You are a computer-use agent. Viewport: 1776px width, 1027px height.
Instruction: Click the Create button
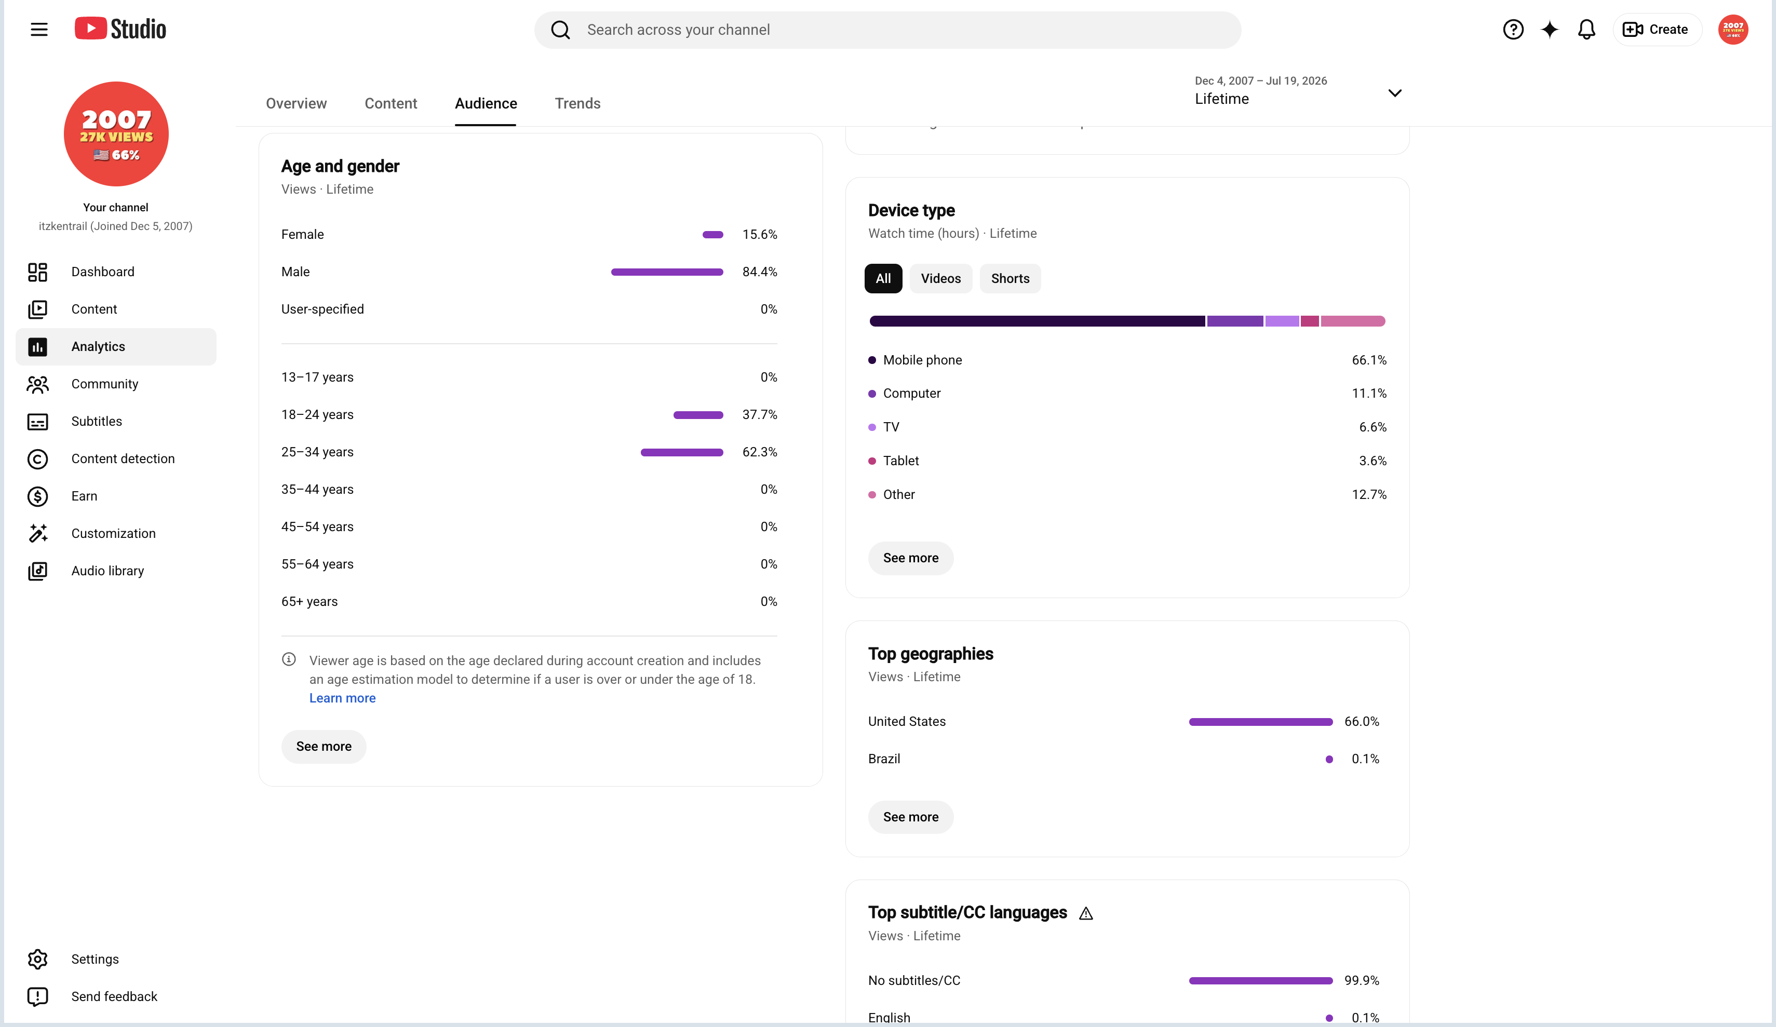pos(1656,30)
